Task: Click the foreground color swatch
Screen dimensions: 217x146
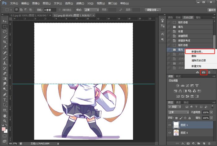Action: coord(4,129)
